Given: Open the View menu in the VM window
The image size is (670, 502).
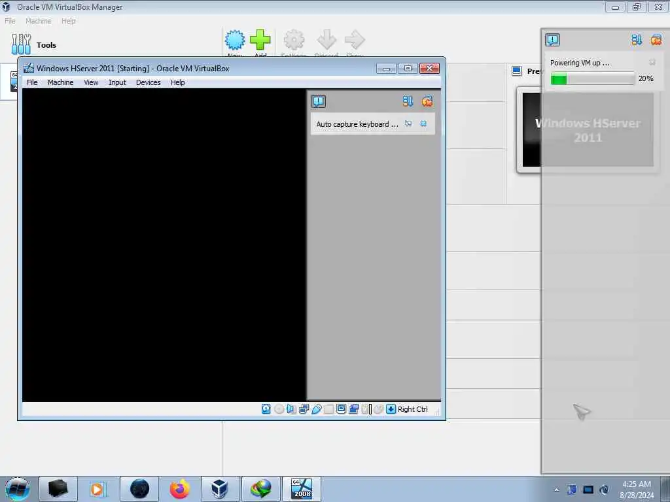Looking at the screenshot, I should click(91, 82).
